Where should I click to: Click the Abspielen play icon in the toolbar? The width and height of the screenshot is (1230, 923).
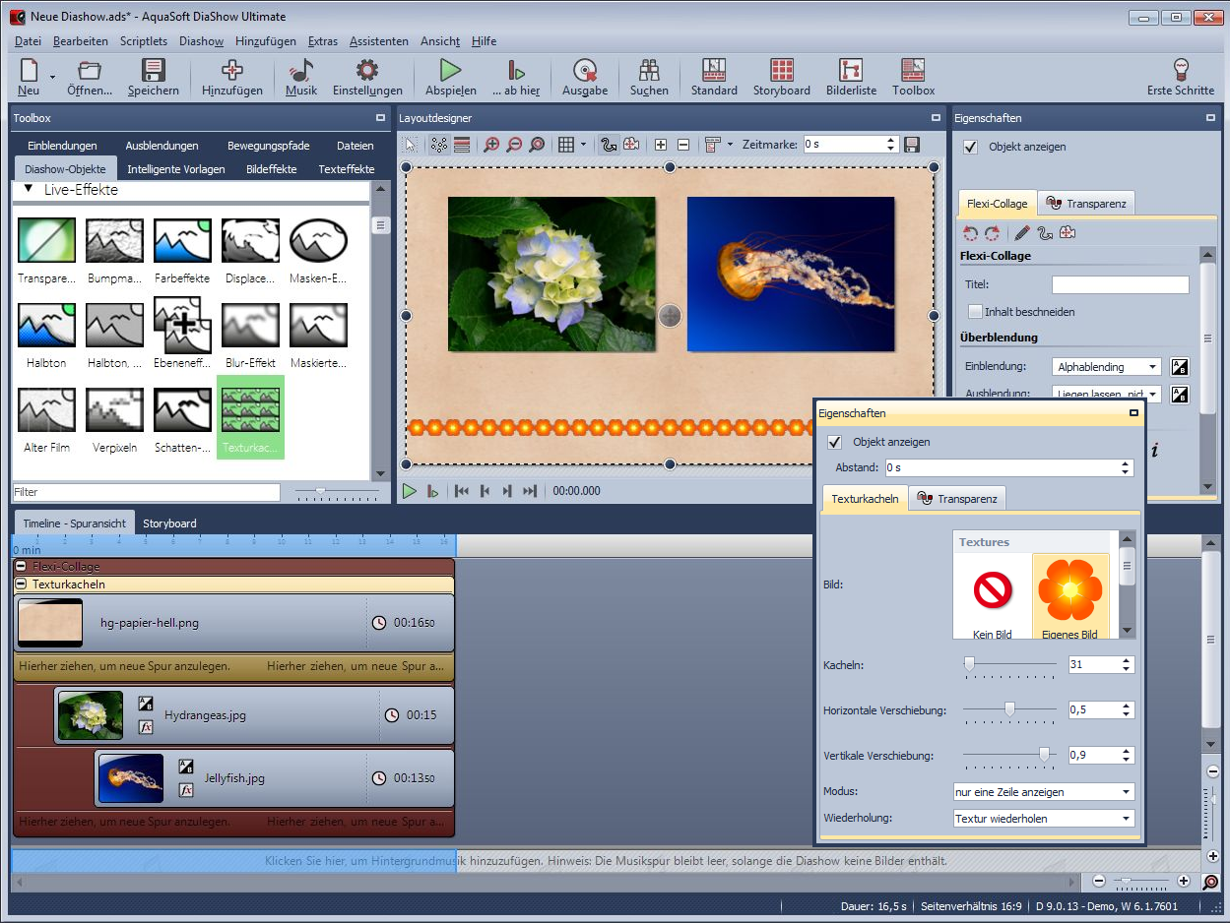point(450,71)
